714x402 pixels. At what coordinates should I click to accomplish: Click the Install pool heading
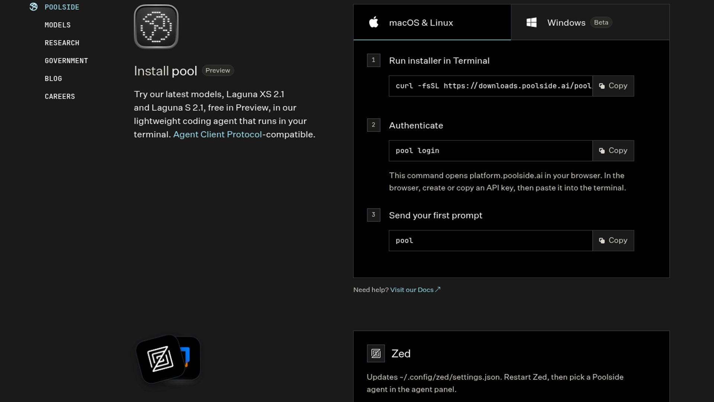coord(165,71)
